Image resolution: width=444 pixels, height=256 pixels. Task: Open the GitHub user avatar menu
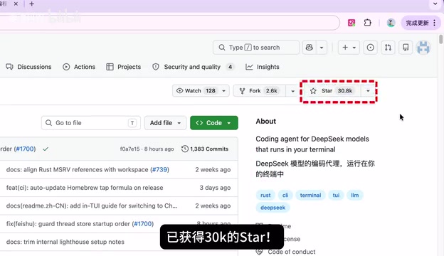click(423, 48)
